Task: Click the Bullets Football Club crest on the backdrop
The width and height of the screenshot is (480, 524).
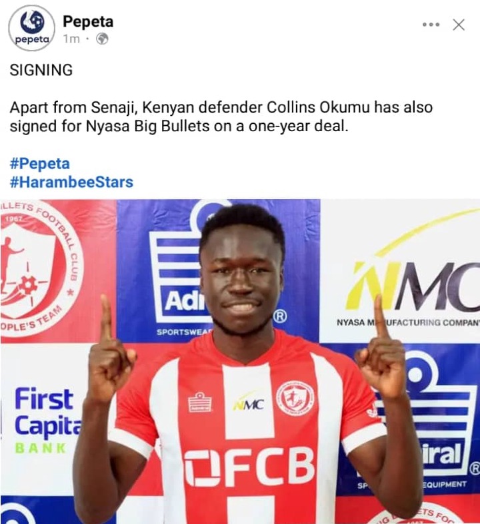Action: pyautogui.click(x=41, y=269)
